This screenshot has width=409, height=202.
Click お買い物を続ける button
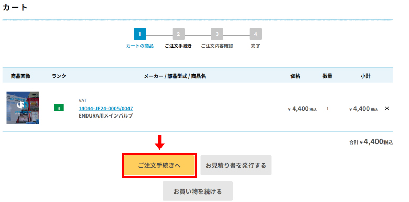tap(198, 191)
